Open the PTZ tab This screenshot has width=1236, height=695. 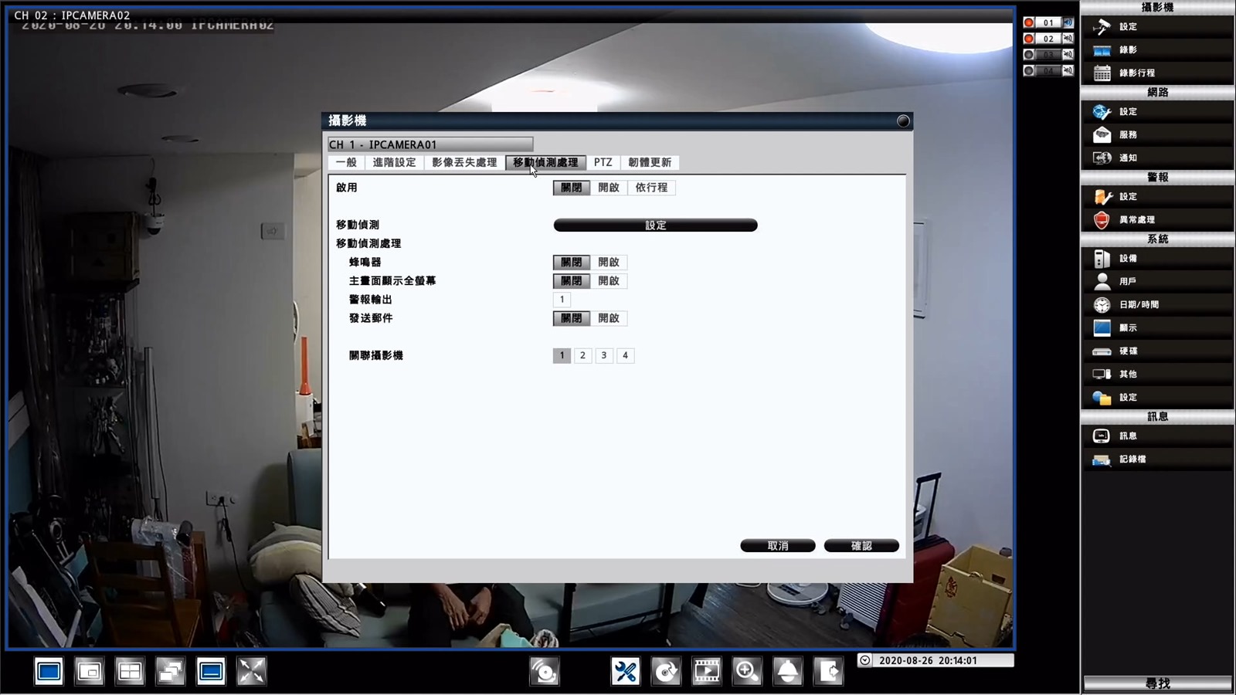(603, 162)
